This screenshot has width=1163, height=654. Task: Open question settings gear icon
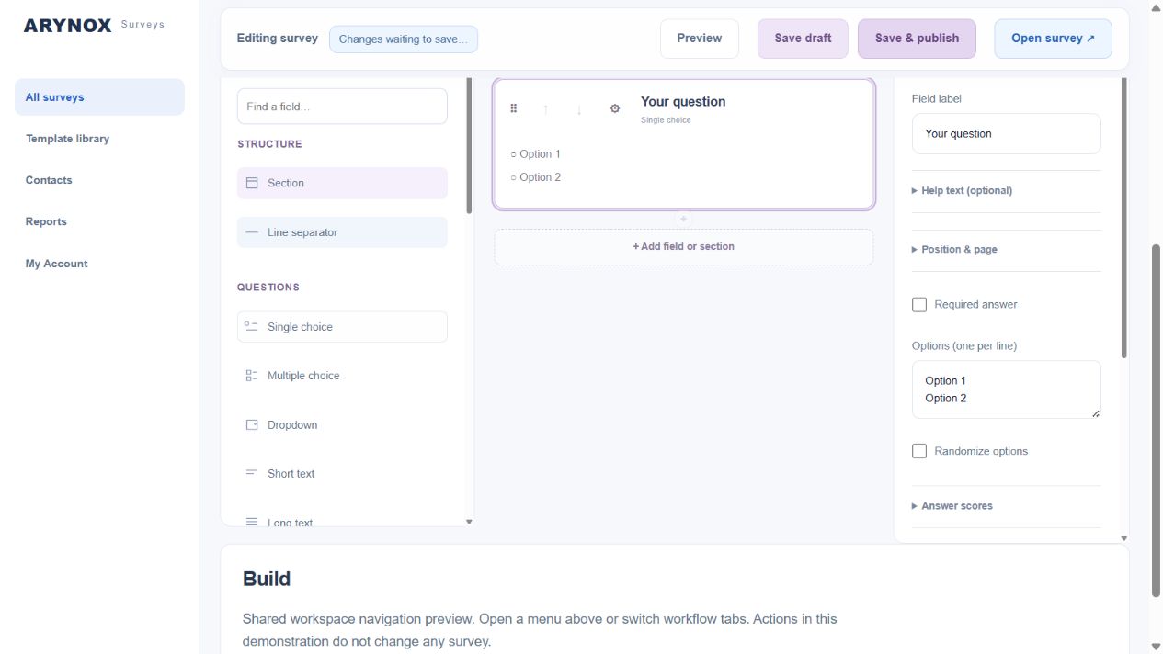pyautogui.click(x=615, y=108)
